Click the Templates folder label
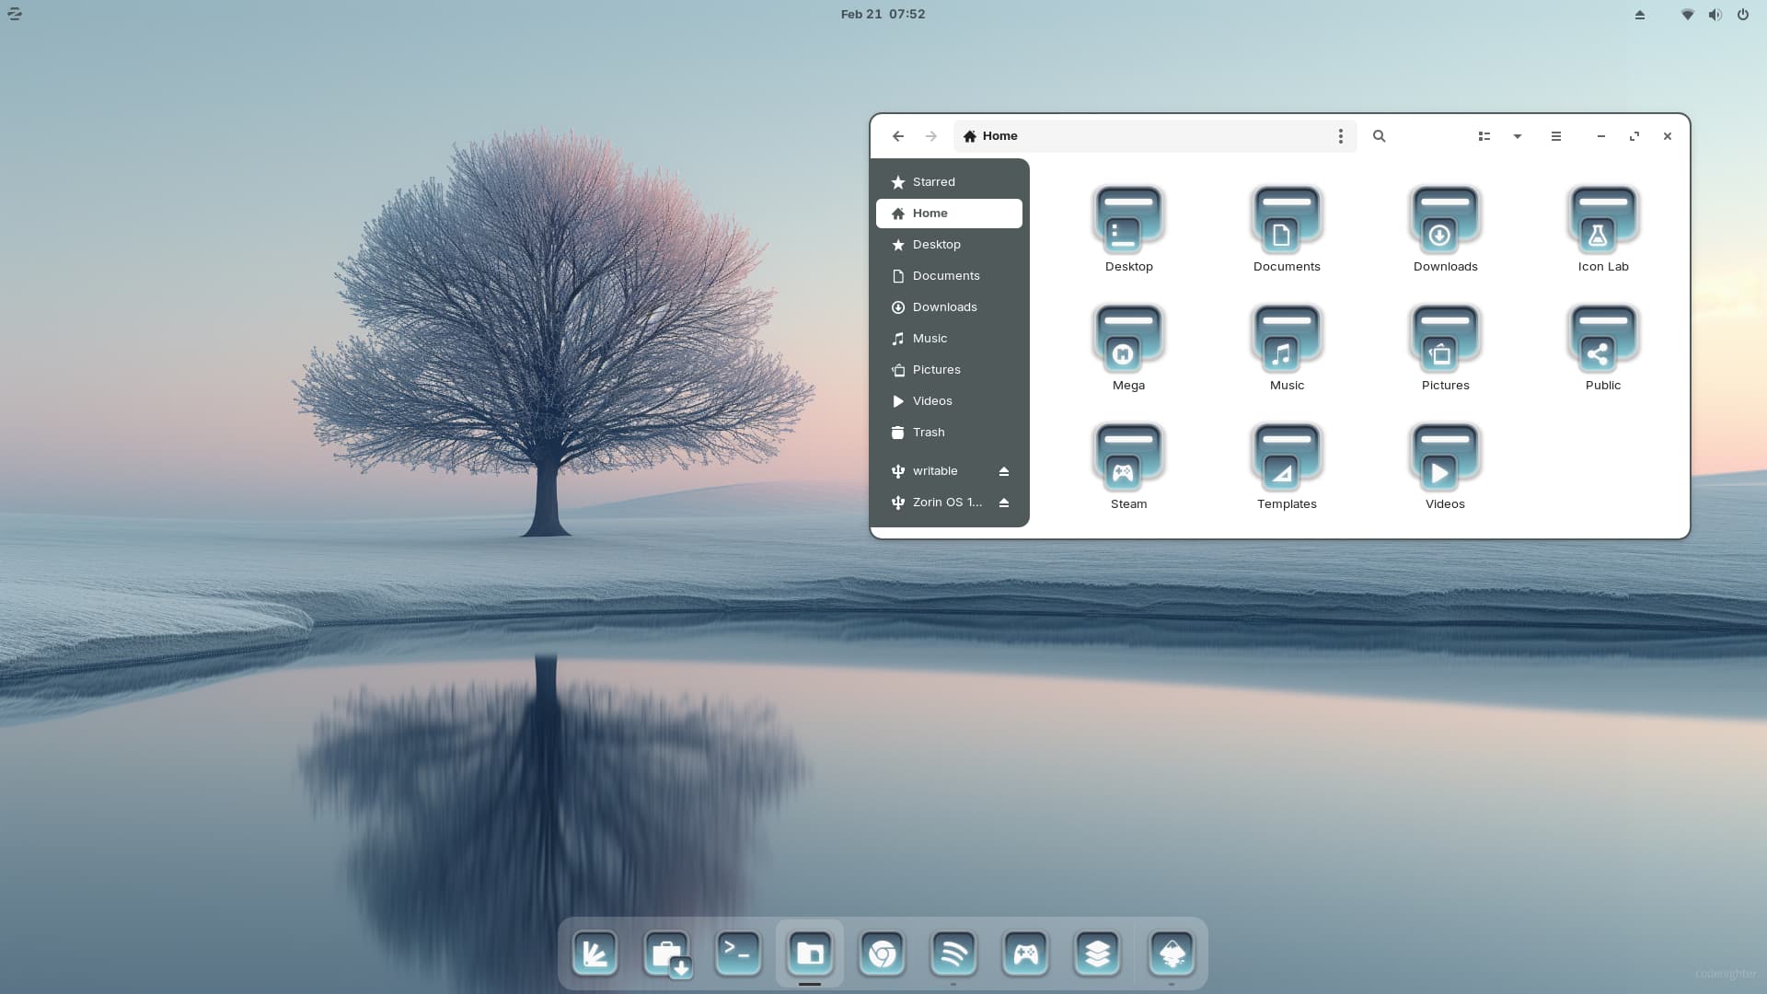Image resolution: width=1767 pixels, height=994 pixels. 1287,504
